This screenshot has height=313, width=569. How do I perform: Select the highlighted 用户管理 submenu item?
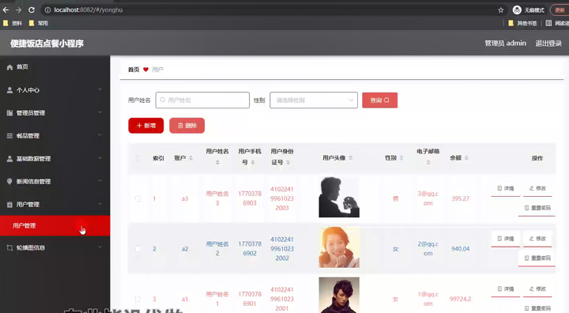[55, 226]
